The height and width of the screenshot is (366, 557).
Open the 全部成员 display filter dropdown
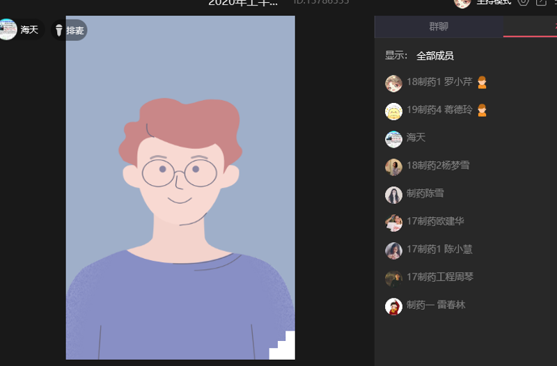click(x=434, y=56)
